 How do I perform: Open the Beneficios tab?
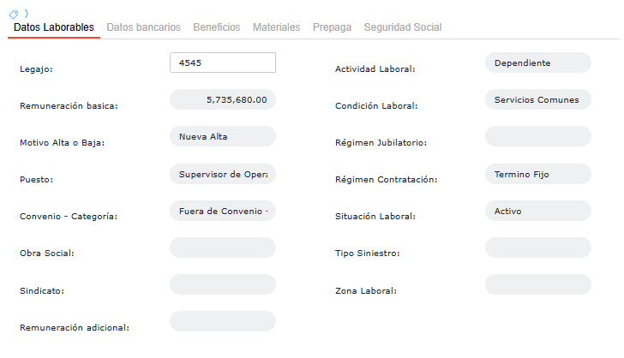[217, 27]
